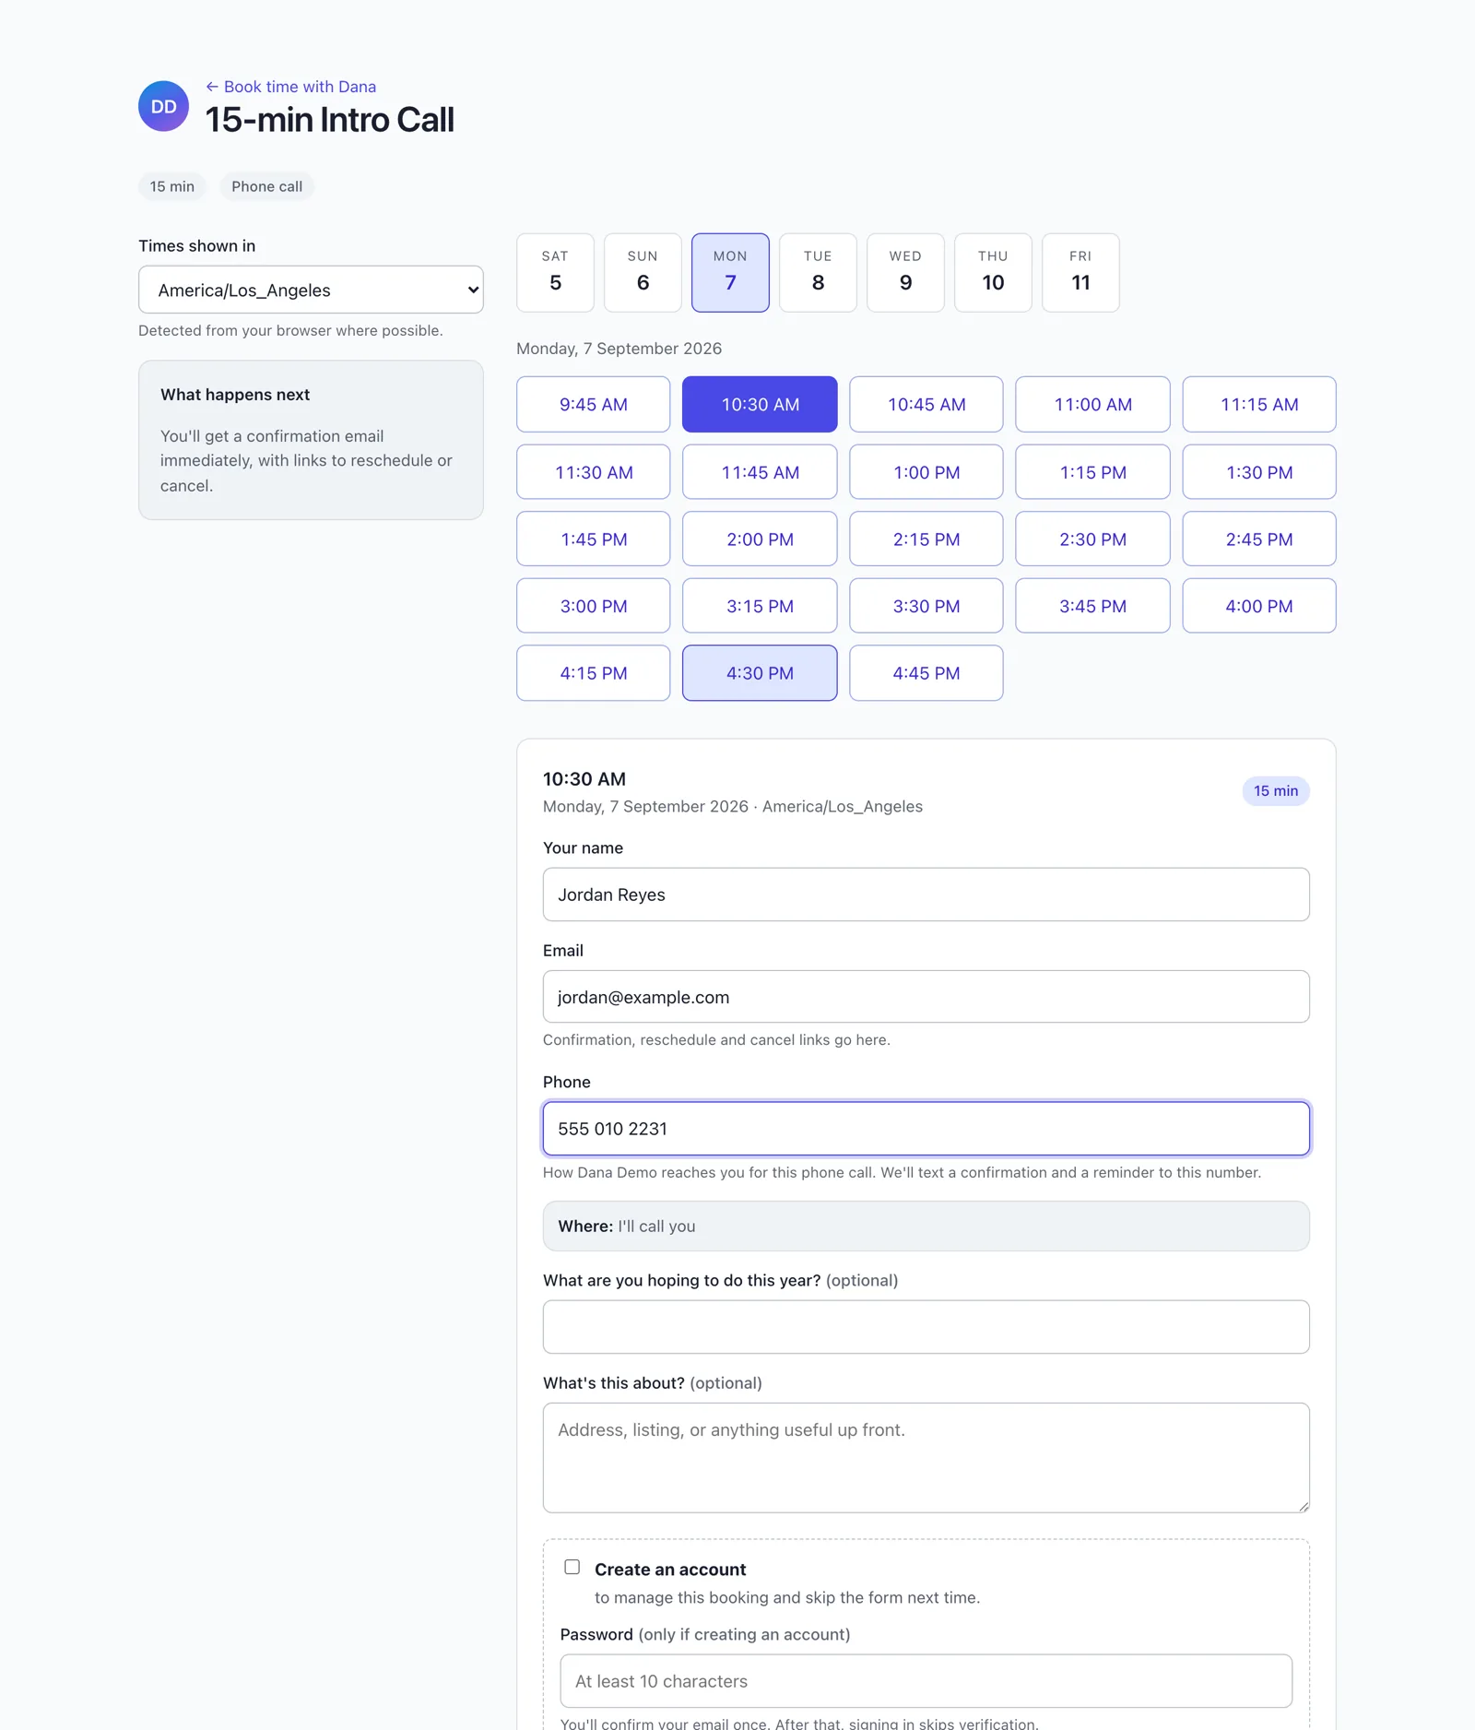Click the Monday, 7 September 2026 heading
This screenshot has width=1475, height=1730.
click(619, 349)
